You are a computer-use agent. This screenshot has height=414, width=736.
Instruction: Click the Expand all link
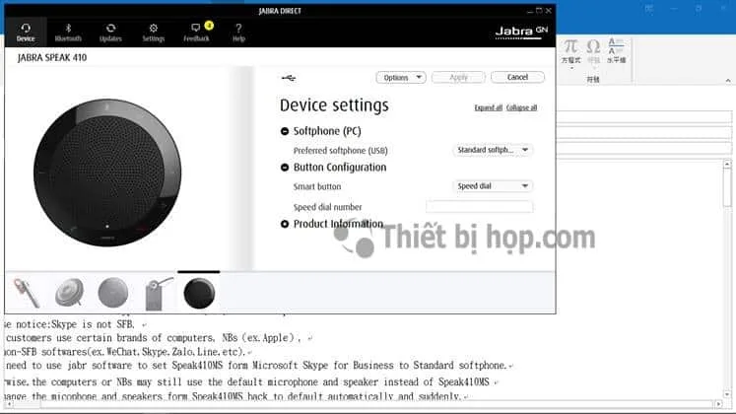coord(488,107)
